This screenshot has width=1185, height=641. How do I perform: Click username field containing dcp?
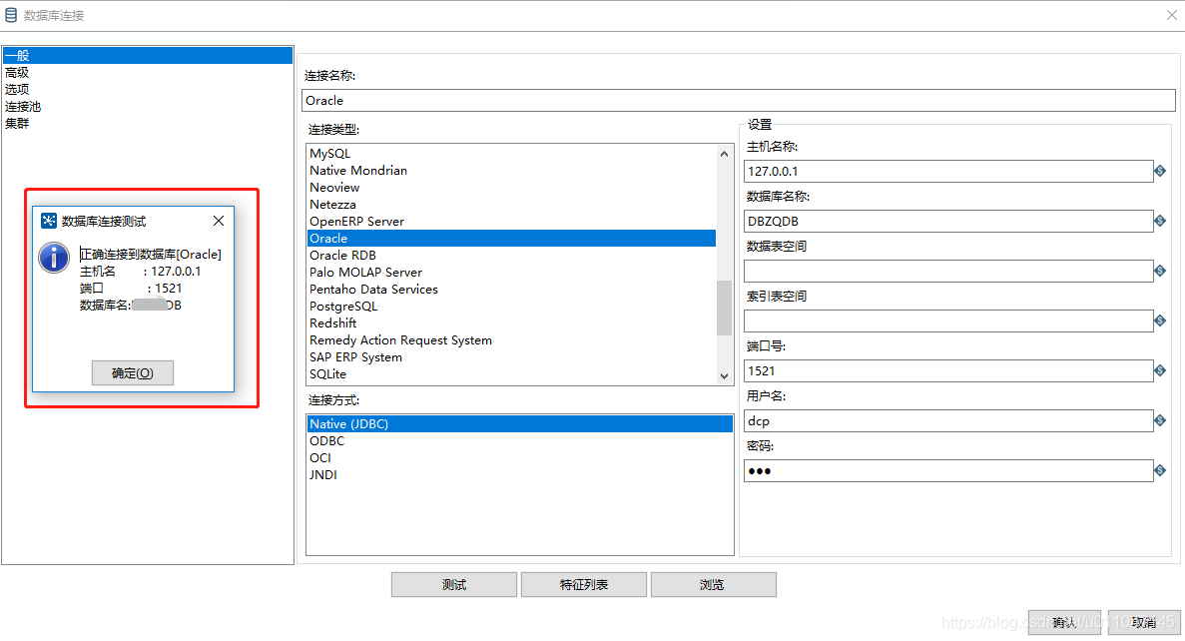pyautogui.click(x=948, y=420)
